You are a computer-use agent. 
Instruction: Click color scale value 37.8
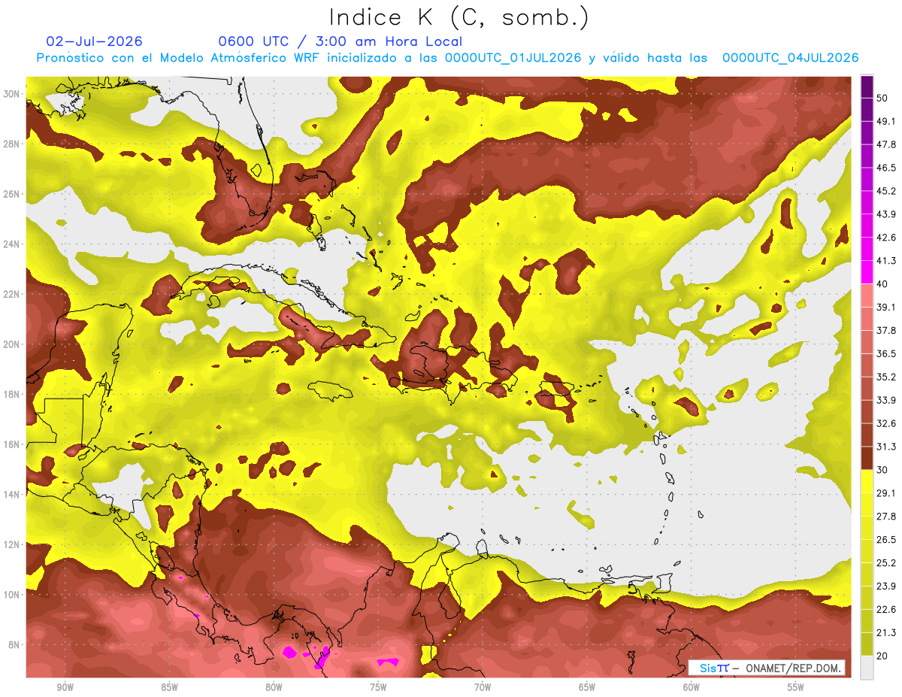pos(887,330)
